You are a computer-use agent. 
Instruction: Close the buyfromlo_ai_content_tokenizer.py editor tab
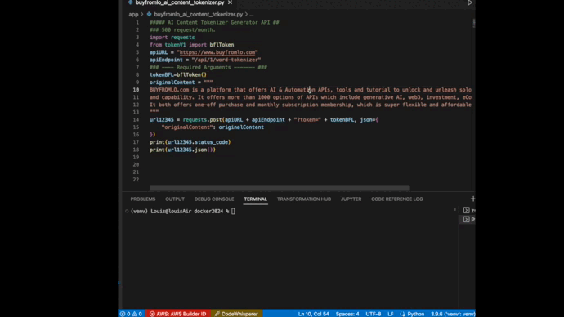coord(230,2)
